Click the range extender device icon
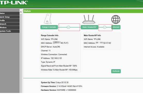 point(48,19)
